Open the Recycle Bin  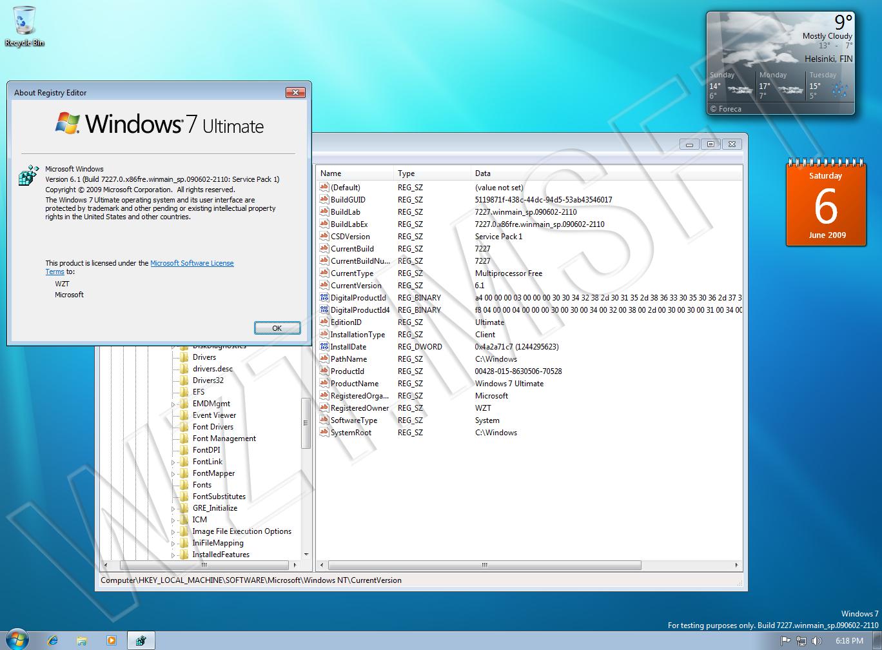click(x=24, y=19)
